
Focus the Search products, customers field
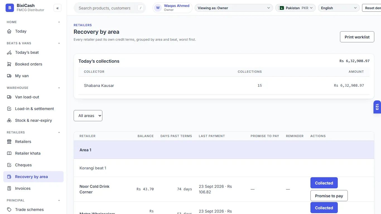pyautogui.click(x=110, y=8)
